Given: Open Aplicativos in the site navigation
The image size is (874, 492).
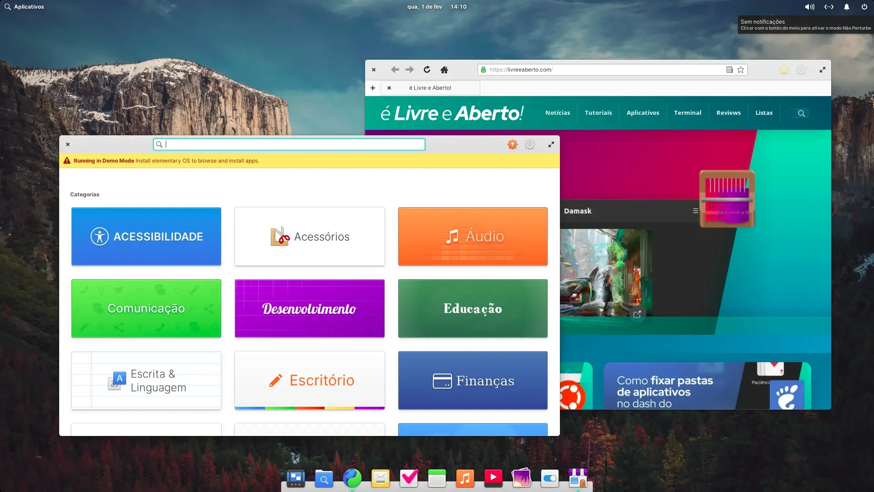Looking at the screenshot, I should point(643,113).
